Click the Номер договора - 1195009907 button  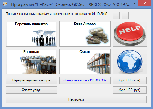85,80
